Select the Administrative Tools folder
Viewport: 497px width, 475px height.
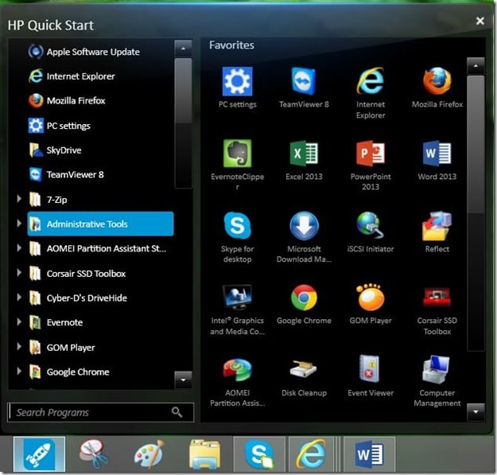(x=100, y=224)
